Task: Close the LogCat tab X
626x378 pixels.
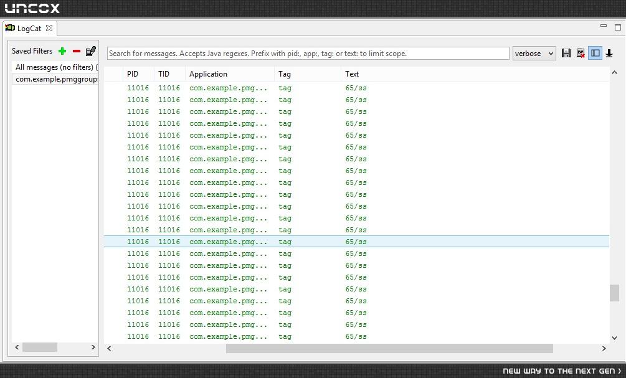Action: coord(49,28)
